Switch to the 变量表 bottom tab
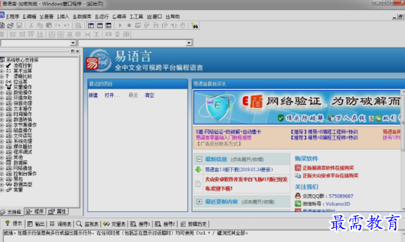The image size is (405, 242). point(115,224)
